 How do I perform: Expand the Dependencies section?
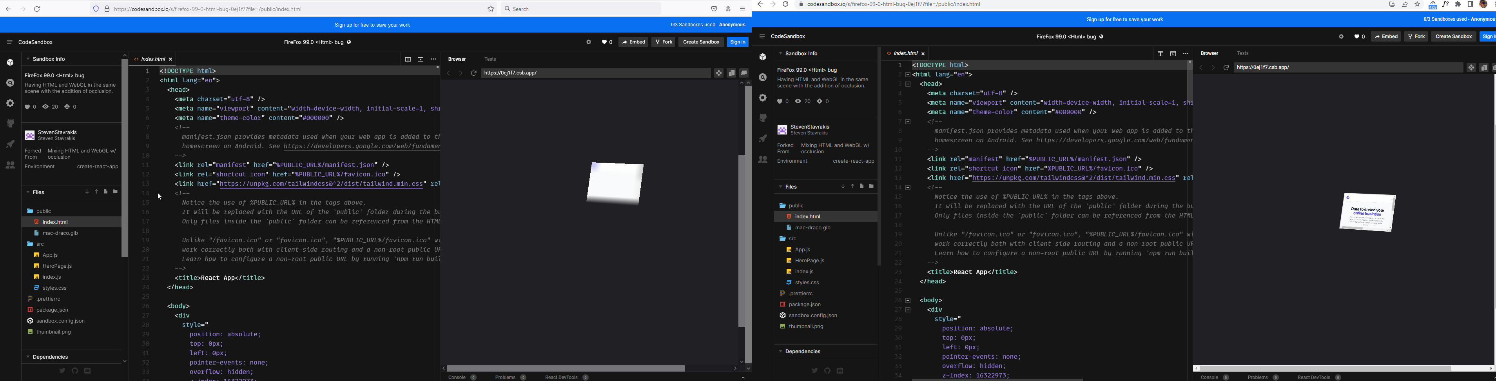point(27,357)
